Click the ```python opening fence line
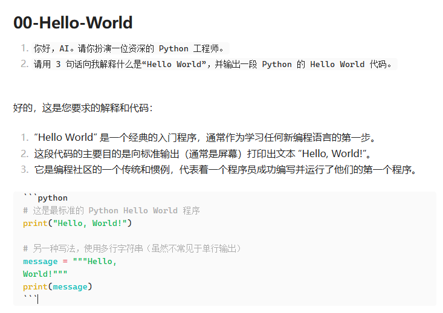 [45, 198]
